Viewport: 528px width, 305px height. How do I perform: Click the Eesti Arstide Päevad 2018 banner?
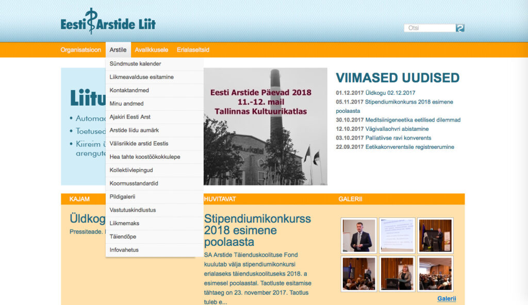[266, 127]
